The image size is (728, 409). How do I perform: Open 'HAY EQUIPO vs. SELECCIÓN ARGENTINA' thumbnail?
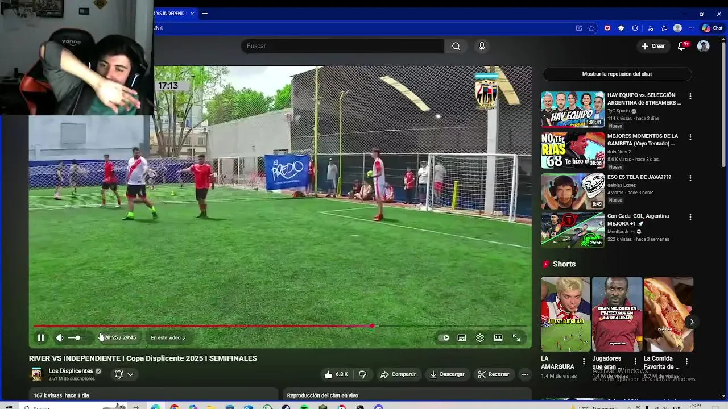(x=573, y=109)
